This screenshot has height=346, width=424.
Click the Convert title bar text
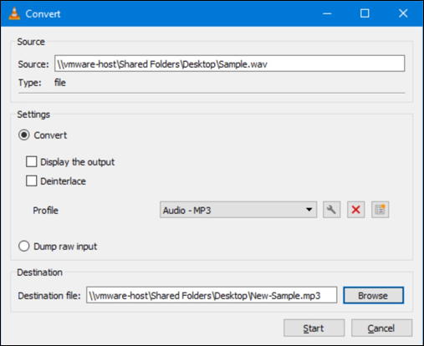click(x=43, y=14)
